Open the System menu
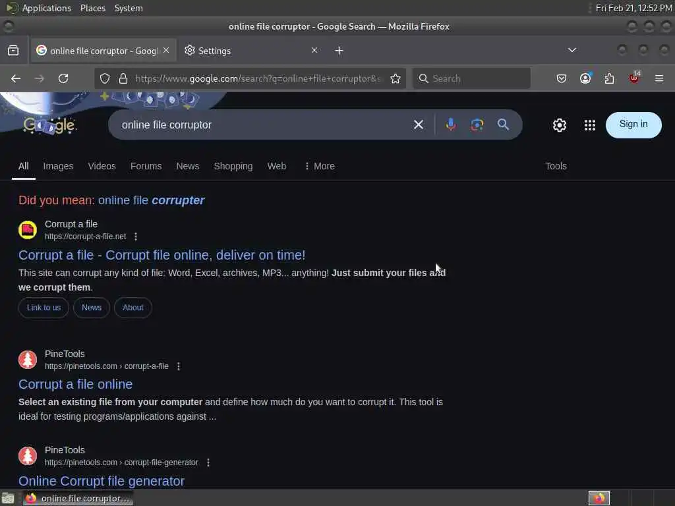Viewport: 675px width, 506px height. 129,8
